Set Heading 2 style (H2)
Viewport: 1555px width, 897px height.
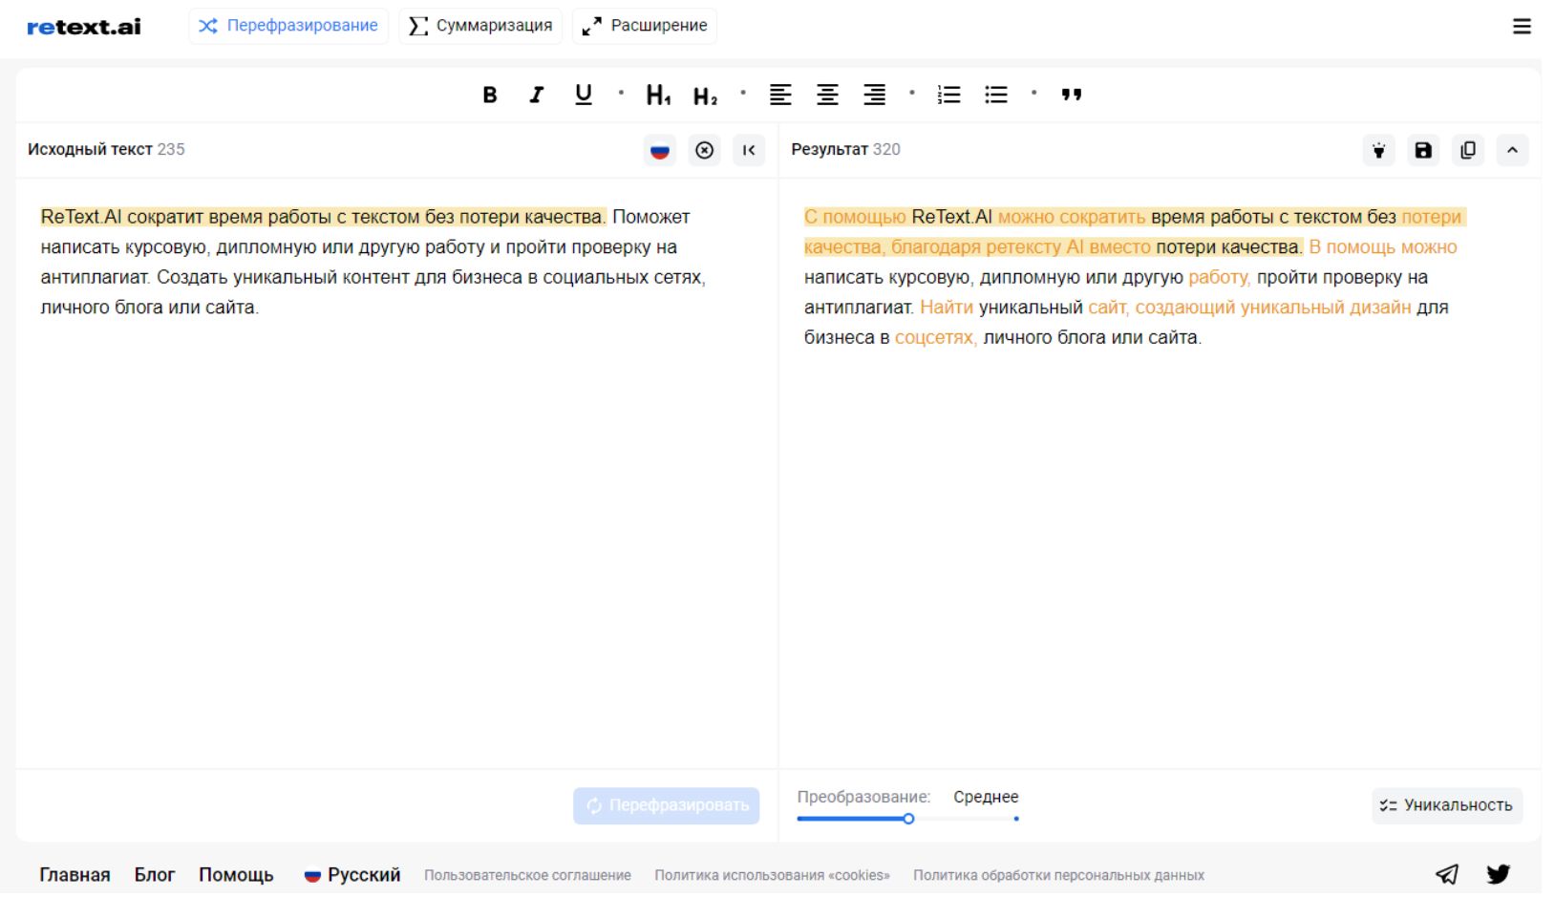point(705,96)
